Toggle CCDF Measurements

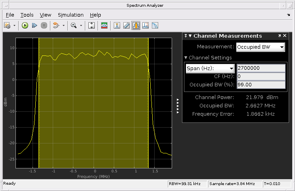click(155, 25)
